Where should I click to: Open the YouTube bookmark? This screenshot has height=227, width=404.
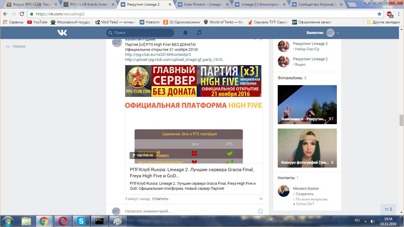pos(37,22)
